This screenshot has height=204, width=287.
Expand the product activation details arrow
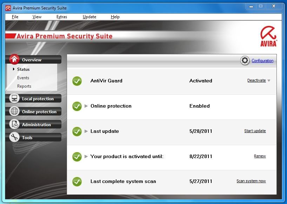(x=86, y=156)
